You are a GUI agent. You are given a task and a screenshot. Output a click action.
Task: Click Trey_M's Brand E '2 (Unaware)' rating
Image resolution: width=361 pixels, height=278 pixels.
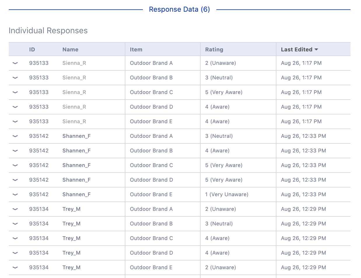[220, 267]
